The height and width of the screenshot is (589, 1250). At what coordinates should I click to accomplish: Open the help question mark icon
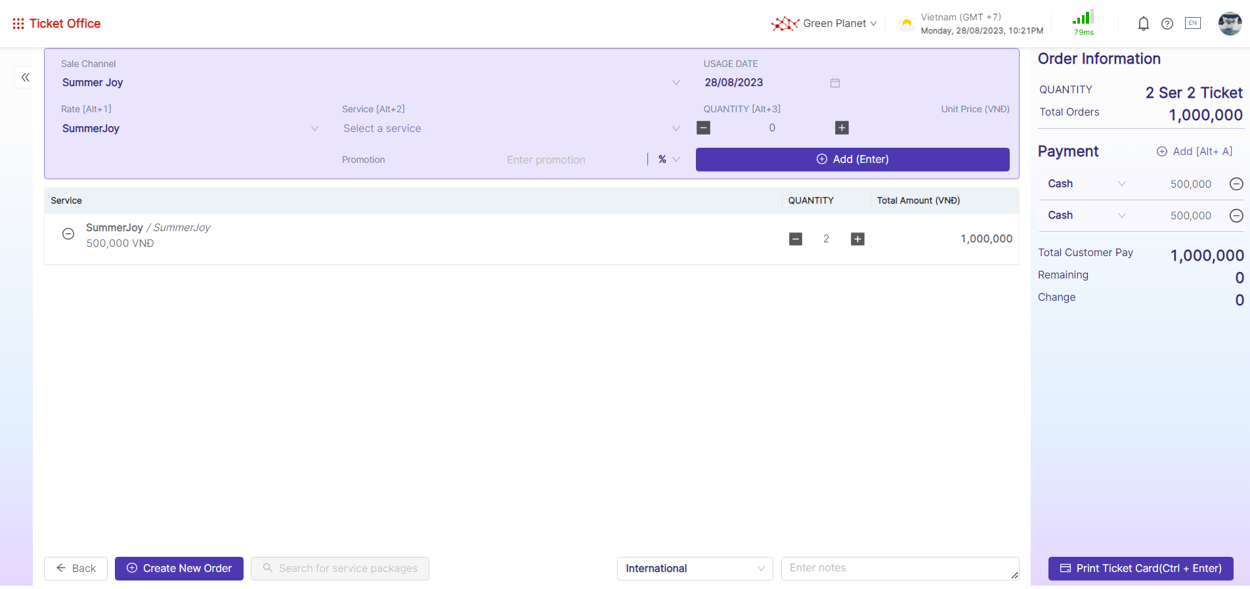1167,24
